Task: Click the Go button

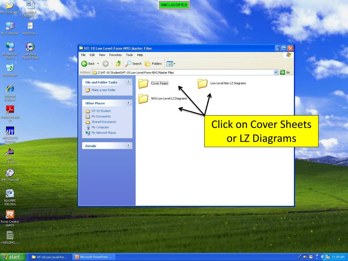Action: pos(285,72)
